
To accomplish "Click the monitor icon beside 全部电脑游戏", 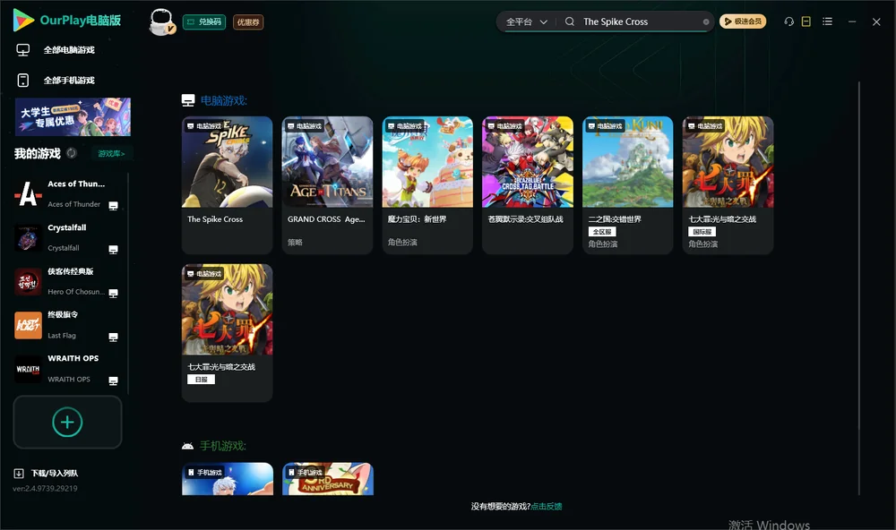I will 23,50.
